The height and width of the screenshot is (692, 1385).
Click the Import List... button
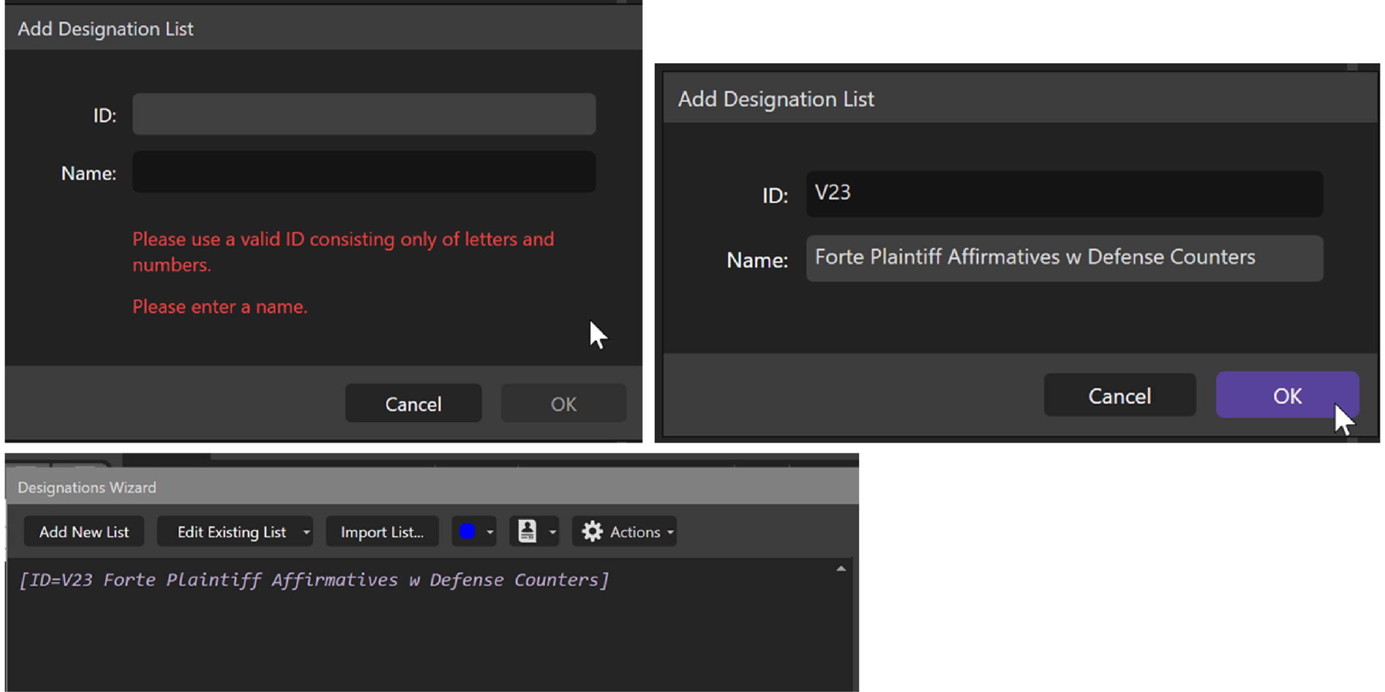pos(382,532)
